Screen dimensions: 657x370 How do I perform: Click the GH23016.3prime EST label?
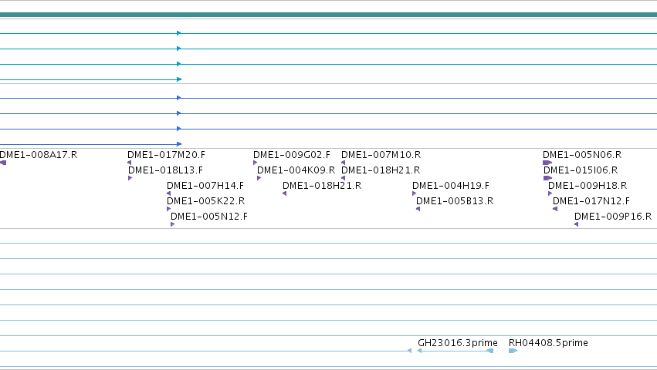click(458, 343)
